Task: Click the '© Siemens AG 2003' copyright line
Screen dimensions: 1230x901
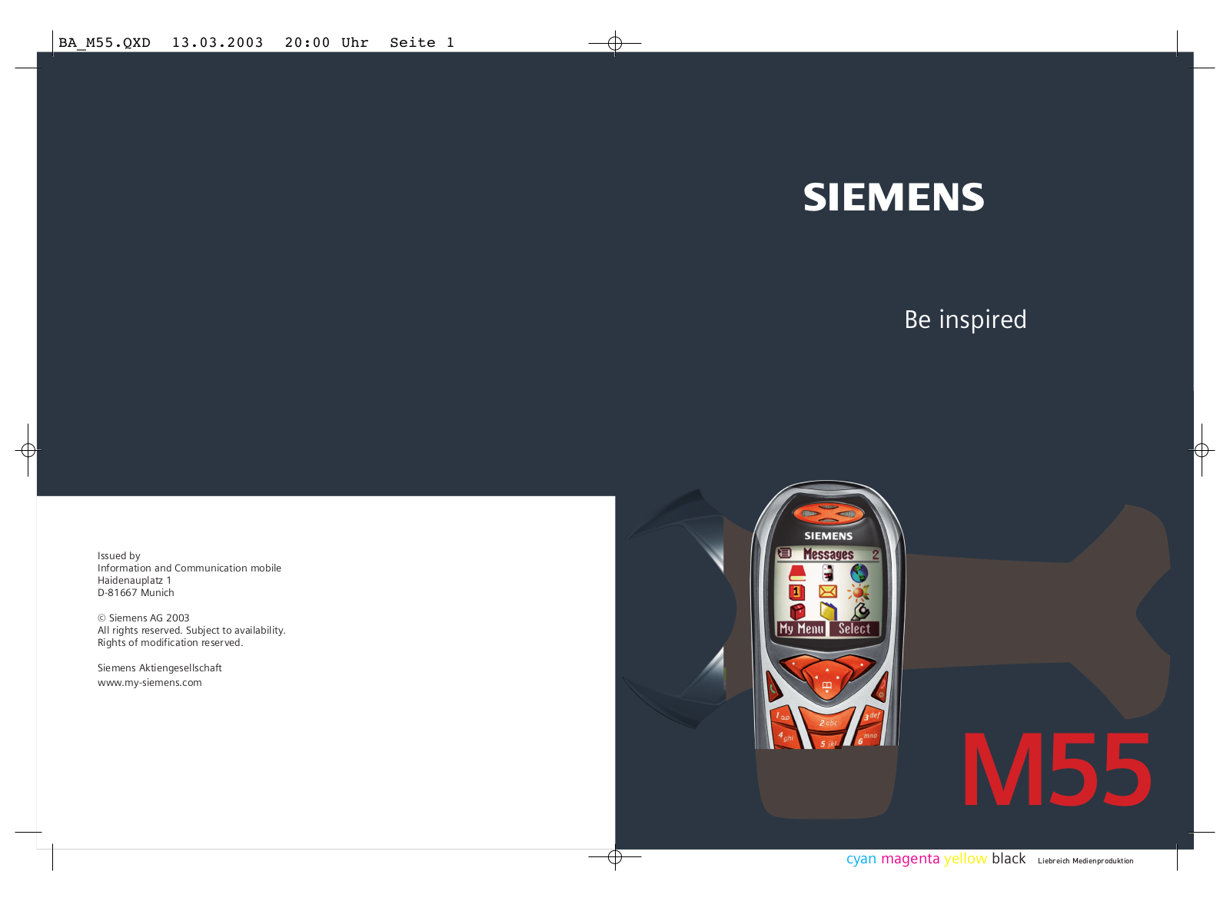Action: [143, 618]
